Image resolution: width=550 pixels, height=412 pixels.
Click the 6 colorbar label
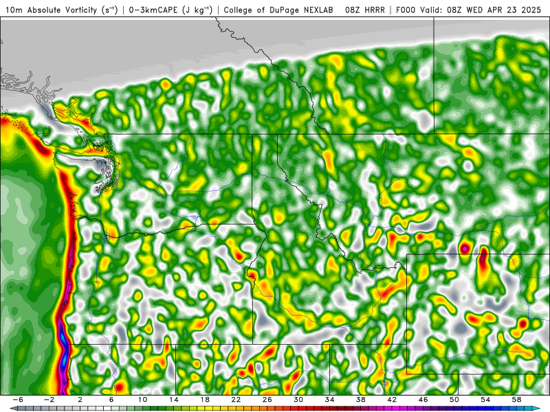[111, 400]
